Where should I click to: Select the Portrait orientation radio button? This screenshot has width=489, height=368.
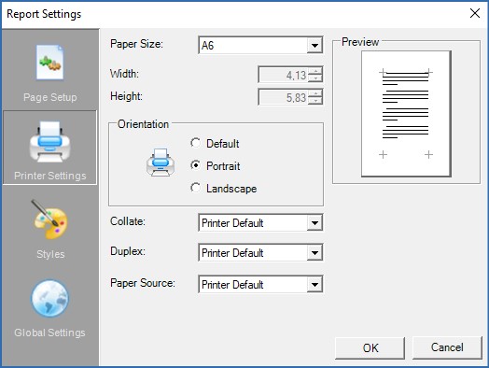pos(196,165)
